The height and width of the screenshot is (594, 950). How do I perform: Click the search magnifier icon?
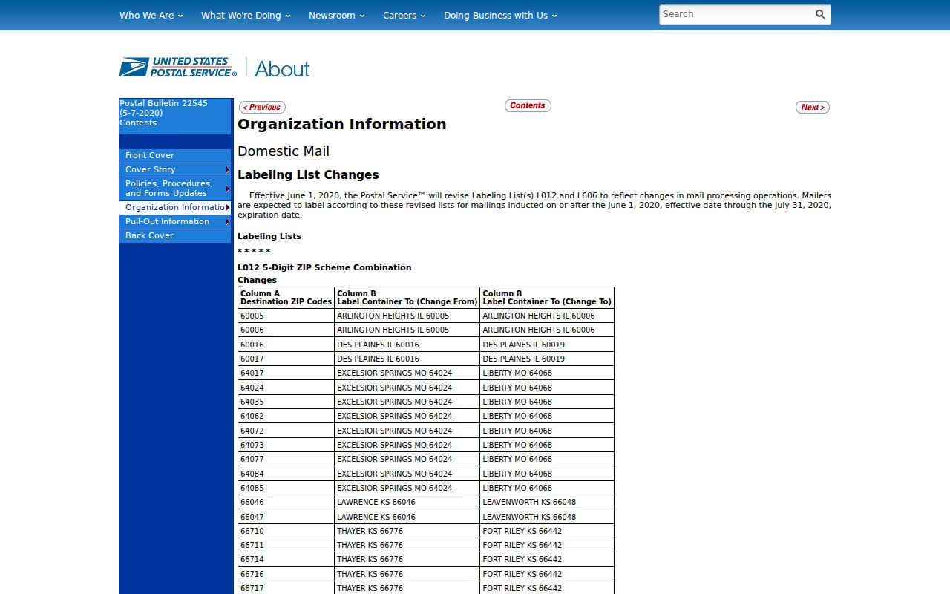(x=820, y=14)
